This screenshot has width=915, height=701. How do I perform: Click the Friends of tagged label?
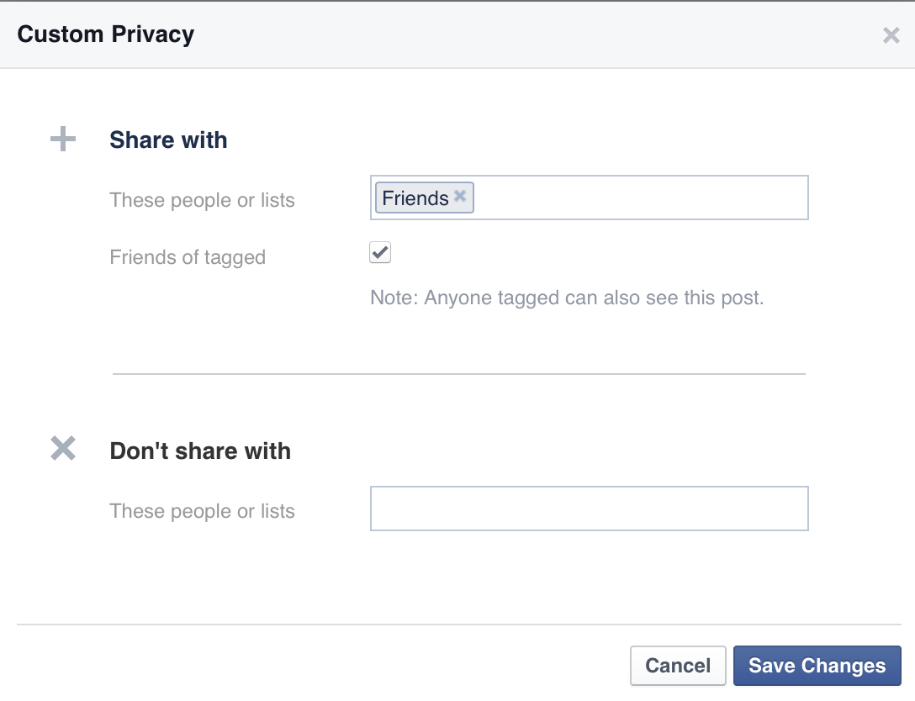point(188,257)
